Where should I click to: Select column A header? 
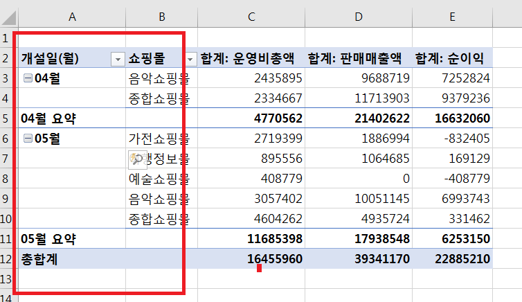[71, 15]
